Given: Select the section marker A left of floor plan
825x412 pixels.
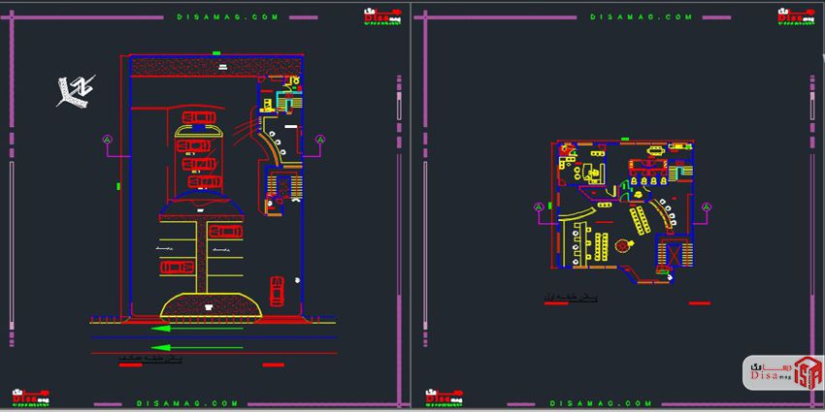Looking at the screenshot, I should (x=539, y=206).
